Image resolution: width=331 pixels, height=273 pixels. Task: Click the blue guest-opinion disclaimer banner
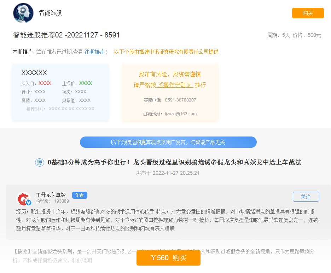(168, 142)
